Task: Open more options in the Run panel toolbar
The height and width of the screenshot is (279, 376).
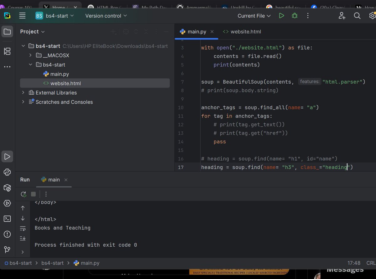Action: coord(46,194)
